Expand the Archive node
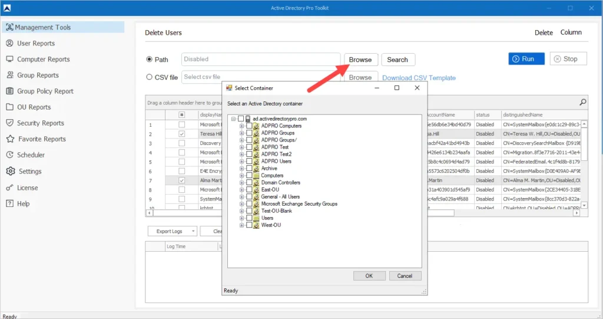This screenshot has width=603, height=319. 241,169
